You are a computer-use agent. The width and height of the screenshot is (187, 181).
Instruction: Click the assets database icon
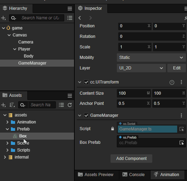[x=11, y=115]
